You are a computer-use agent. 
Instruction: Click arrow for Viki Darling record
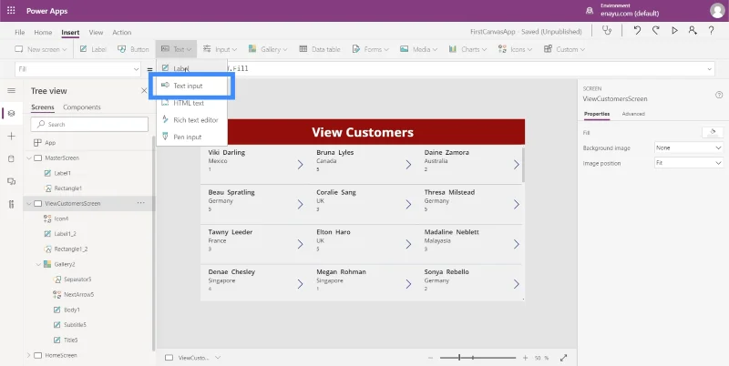pos(301,165)
